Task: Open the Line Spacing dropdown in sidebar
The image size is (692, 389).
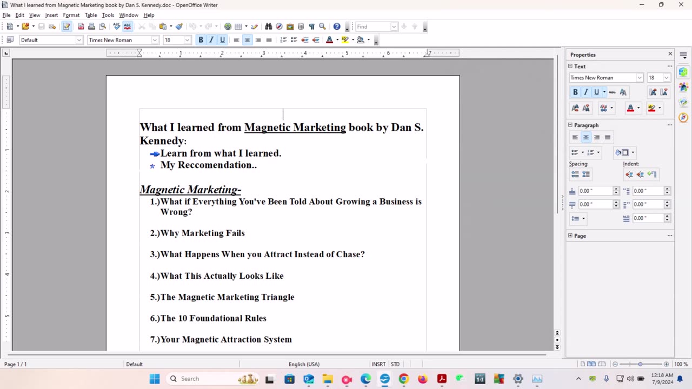Action: 578,218
